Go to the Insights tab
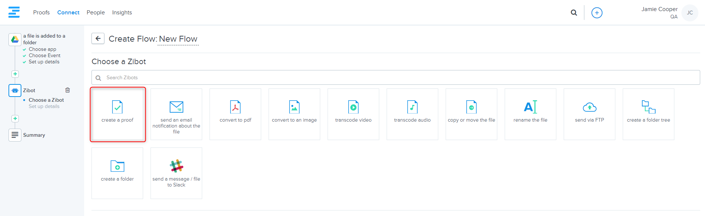Viewport: 705px width, 216px height. 122,13
